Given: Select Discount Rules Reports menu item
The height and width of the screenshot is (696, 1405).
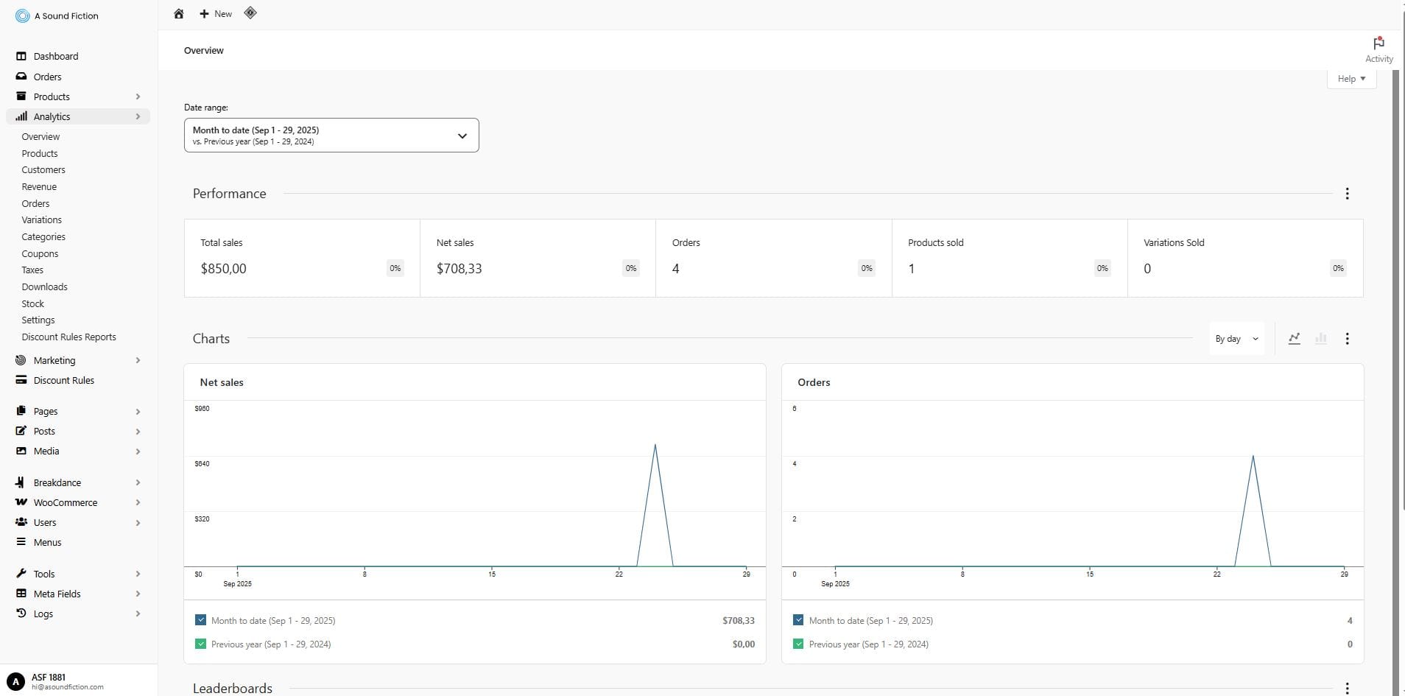Looking at the screenshot, I should point(68,337).
